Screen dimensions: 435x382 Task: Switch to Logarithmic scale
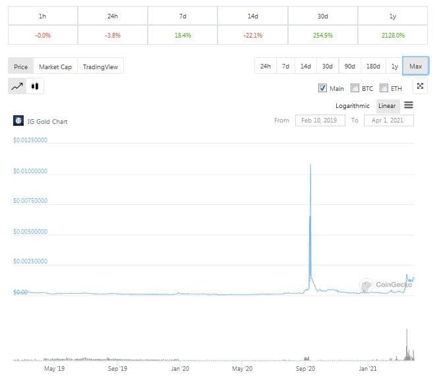point(353,106)
